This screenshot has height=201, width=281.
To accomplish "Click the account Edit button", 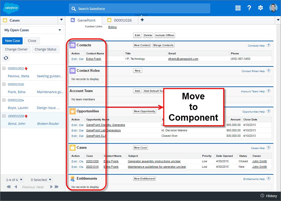I will pos(137,35).
